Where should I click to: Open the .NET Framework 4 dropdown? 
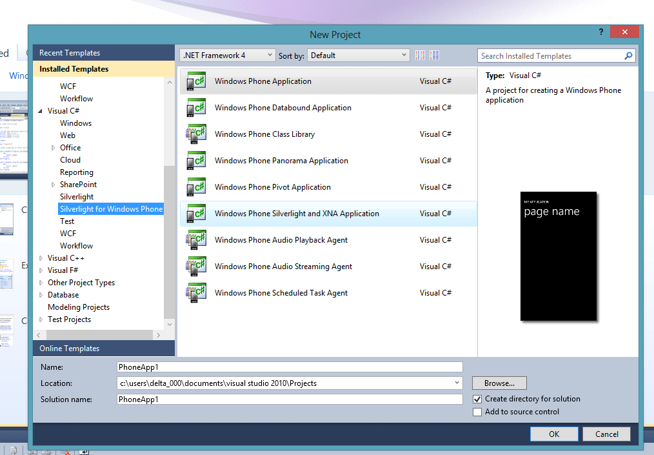228,55
